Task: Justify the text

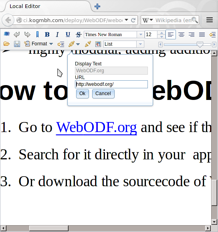Action: [x=202, y=35]
